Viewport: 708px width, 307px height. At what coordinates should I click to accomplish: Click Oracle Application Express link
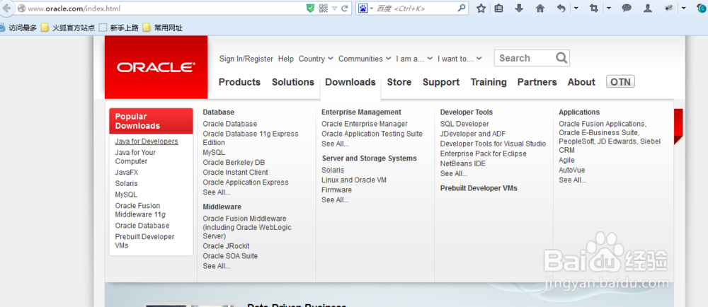coord(246,182)
